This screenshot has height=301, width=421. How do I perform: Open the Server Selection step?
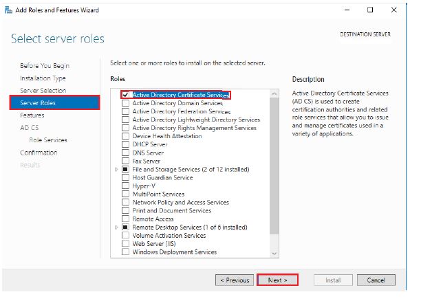pyautogui.click(x=43, y=91)
